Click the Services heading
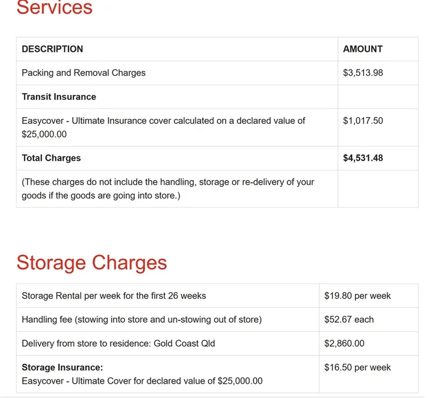 coord(54,7)
